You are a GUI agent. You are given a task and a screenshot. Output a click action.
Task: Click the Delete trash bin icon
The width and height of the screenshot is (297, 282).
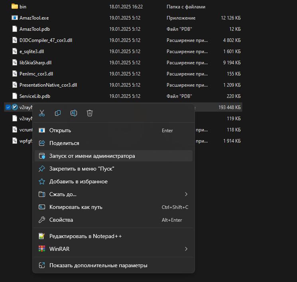pos(90,113)
